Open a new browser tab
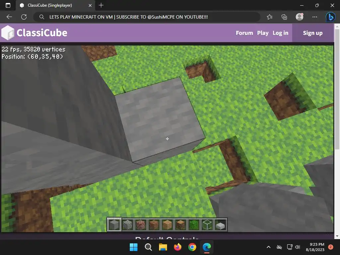Screen dimensions: 340x255 pos(101,5)
